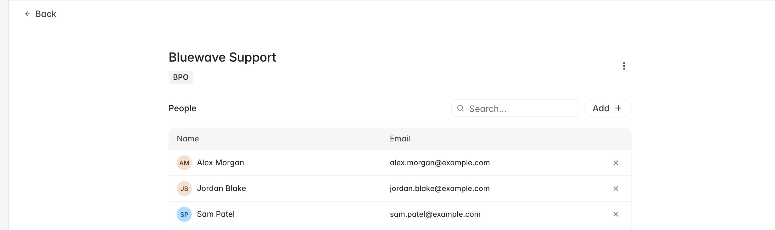Click the search magnifier icon
This screenshot has height=230, width=775.
click(460, 108)
